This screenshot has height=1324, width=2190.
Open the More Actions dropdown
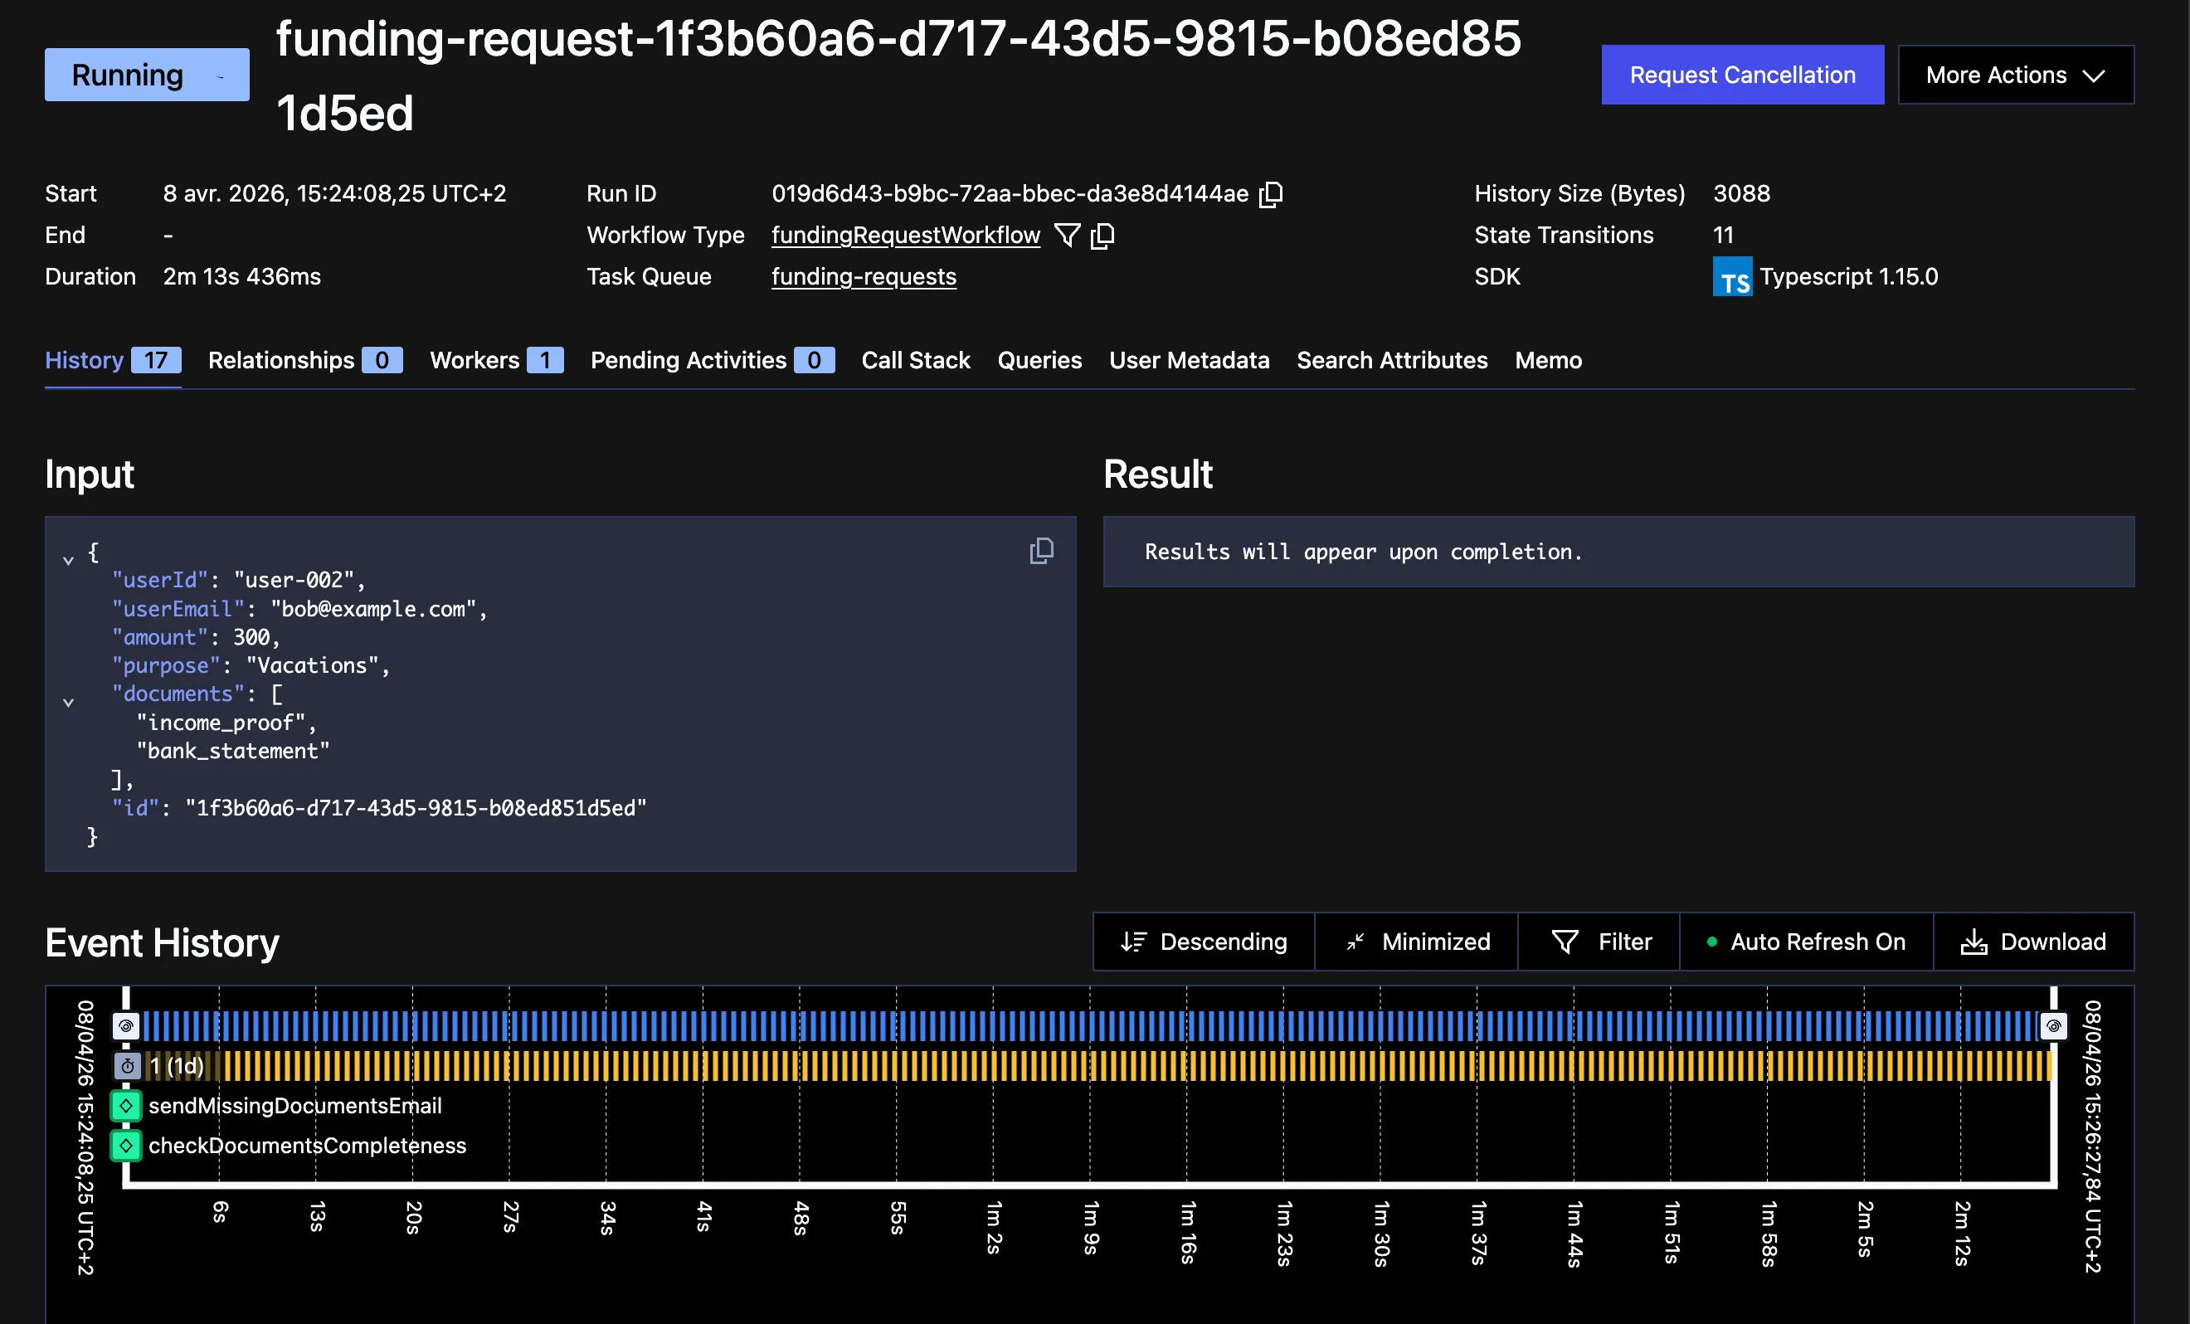(2015, 75)
